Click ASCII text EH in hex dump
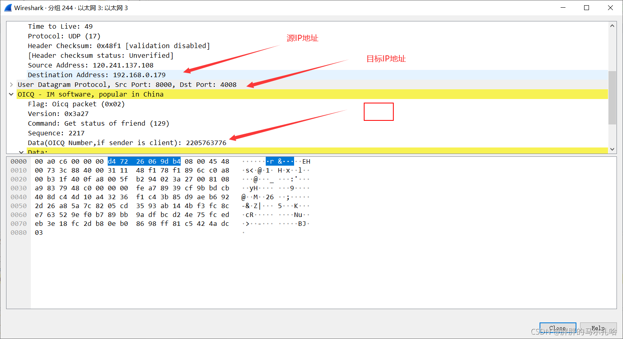 (306, 161)
